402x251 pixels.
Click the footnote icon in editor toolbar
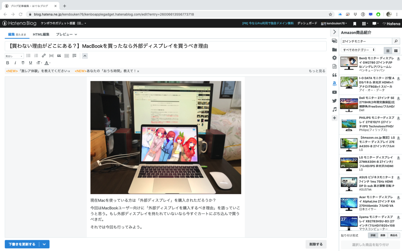(x=74, y=56)
